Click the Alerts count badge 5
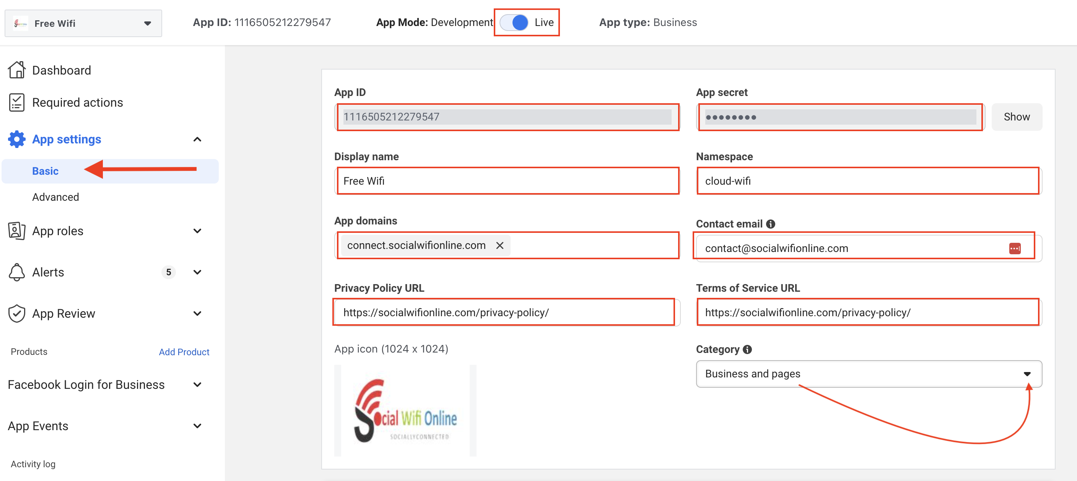Screen dimensions: 1077x481 [x=169, y=272]
